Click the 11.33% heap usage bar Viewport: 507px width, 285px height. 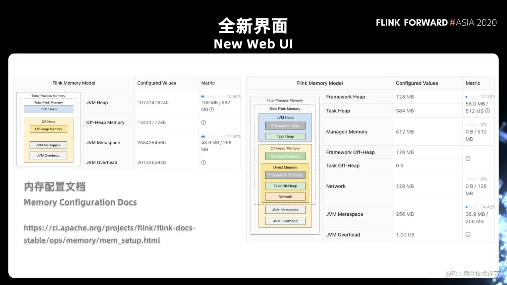coord(472,96)
